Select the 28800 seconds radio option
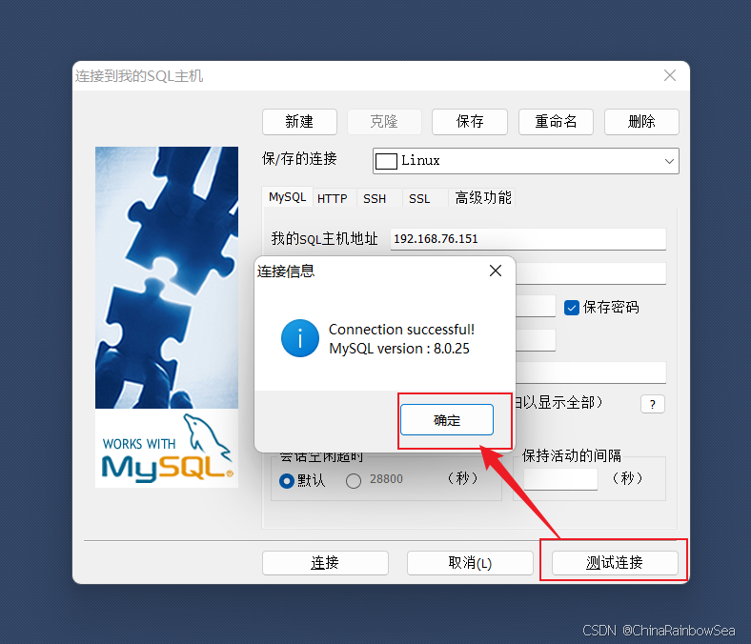Viewport: 751px width, 644px height. [x=354, y=480]
